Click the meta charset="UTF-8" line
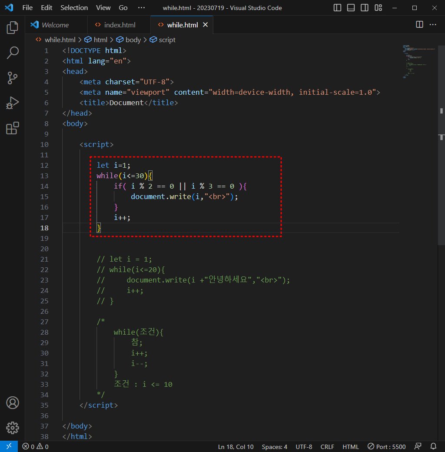Image resolution: width=445 pixels, height=452 pixels. (x=126, y=82)
